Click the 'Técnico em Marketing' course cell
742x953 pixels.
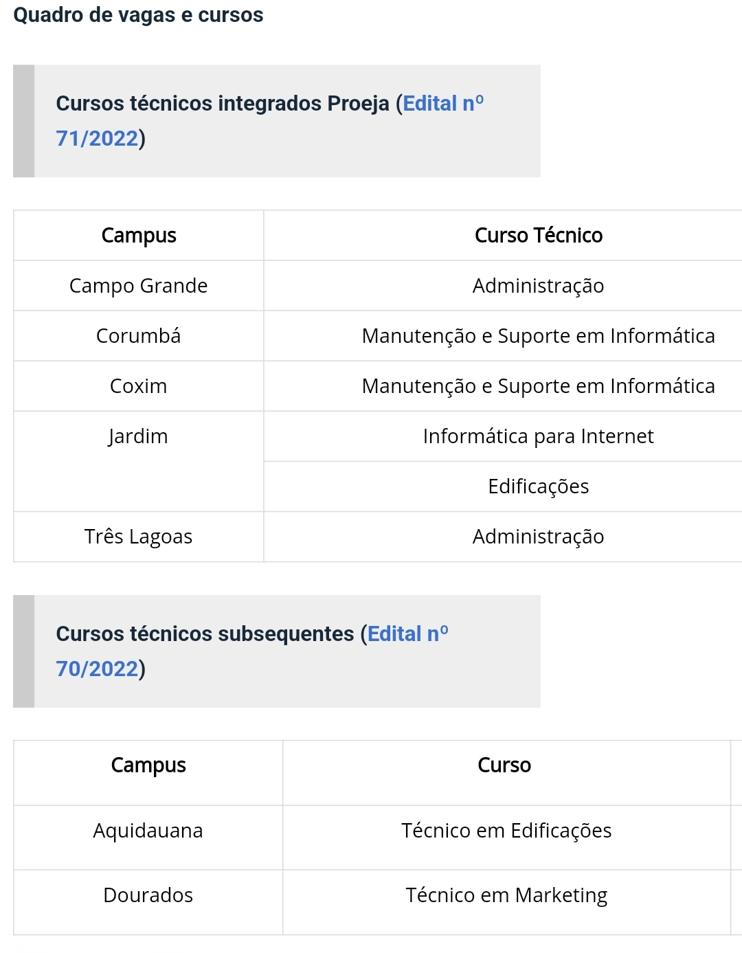(506, 895)
